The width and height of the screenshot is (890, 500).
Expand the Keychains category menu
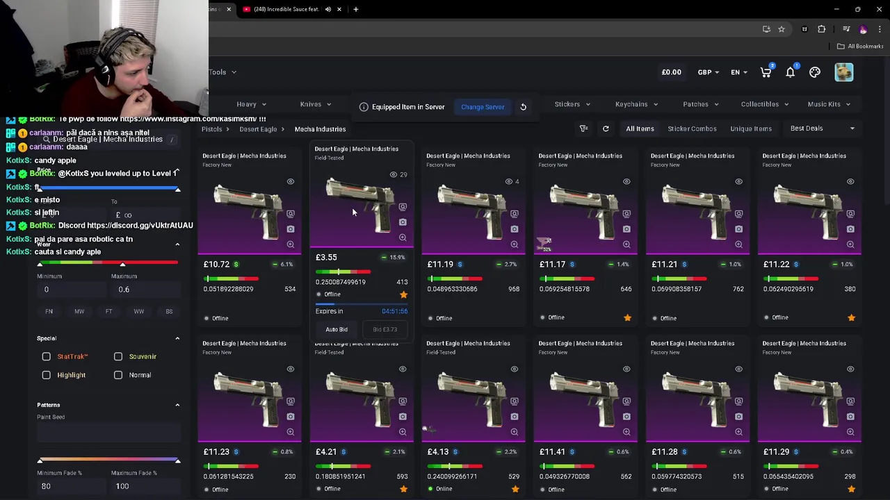[x=636, y=104]
